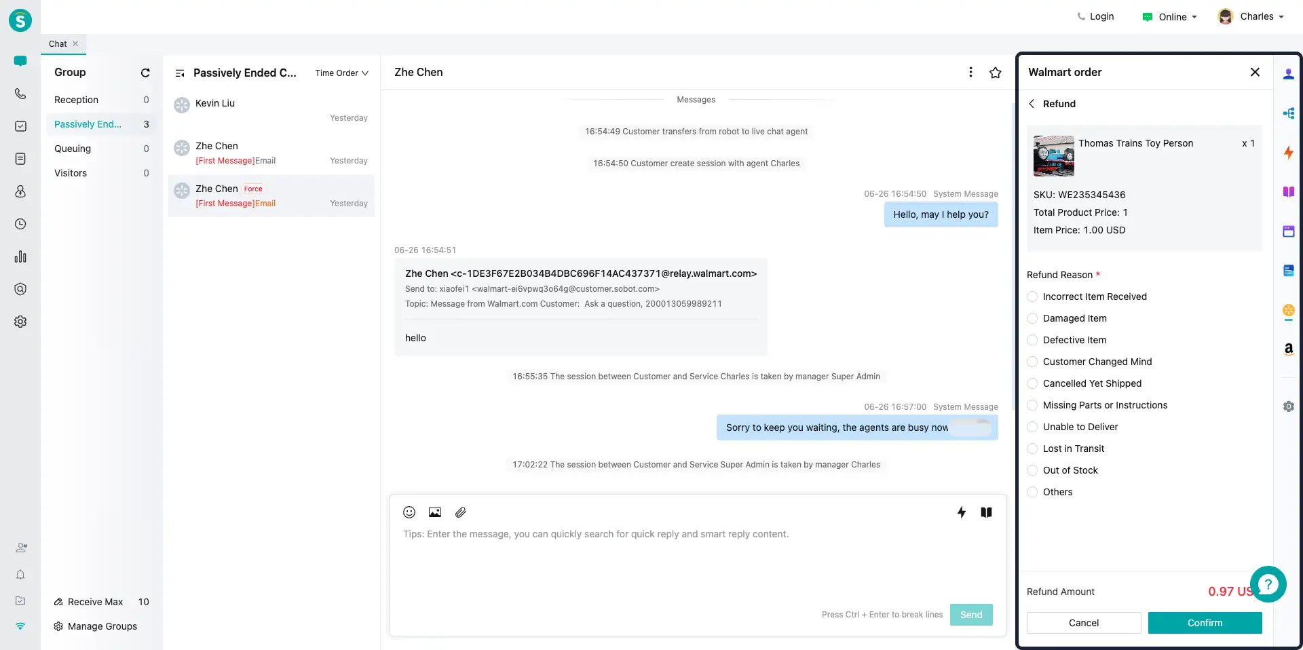Open the customer person sidebar icon
This screenshot has height=650, width=1303.
point(20,191)
